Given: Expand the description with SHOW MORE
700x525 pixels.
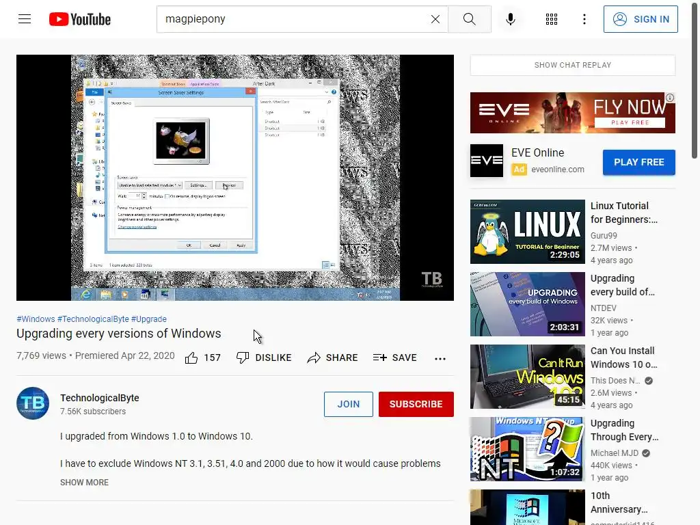Looking at the screenshot, I should tap(84, 483).
